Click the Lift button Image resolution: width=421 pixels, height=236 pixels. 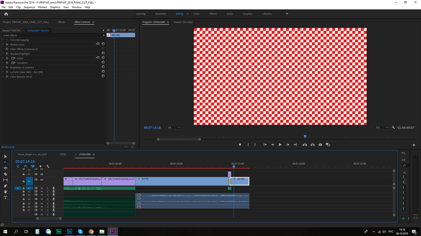click(305, 145)
